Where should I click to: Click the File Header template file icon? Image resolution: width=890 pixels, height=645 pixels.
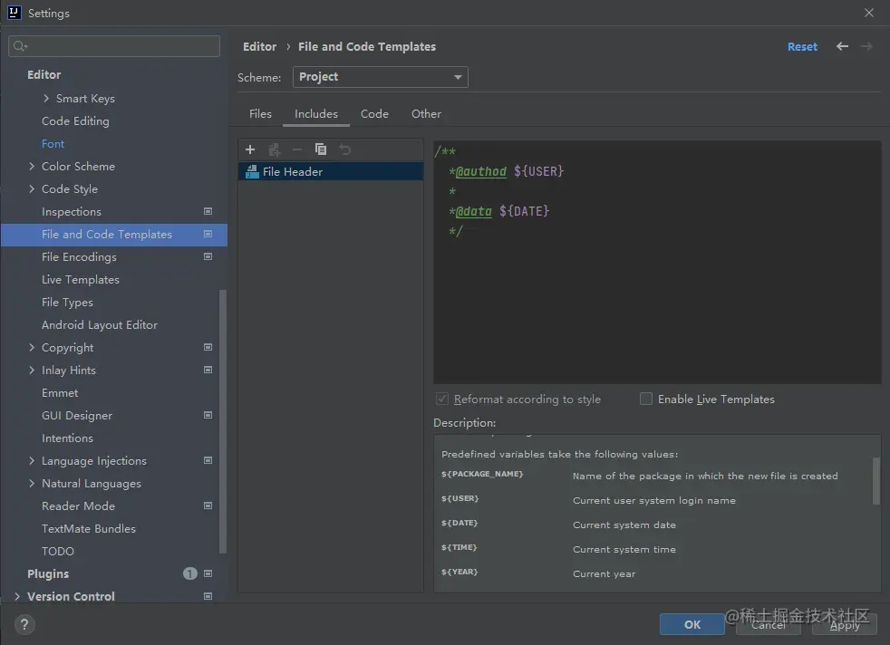(251, 171)
